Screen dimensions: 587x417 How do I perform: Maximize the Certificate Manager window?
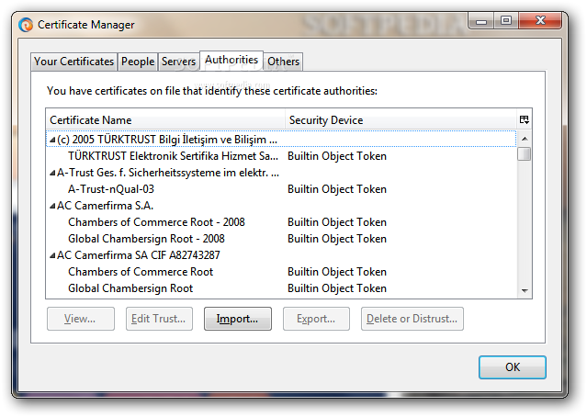click(x=506, y=20)
